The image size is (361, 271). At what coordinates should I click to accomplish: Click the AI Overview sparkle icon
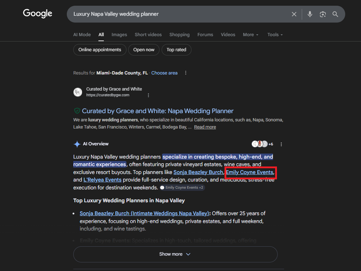click(77, 144)
